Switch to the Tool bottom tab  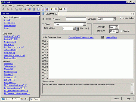[25, 99]
